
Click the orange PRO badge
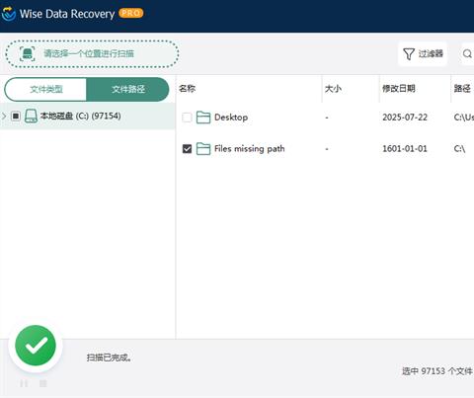131,13
